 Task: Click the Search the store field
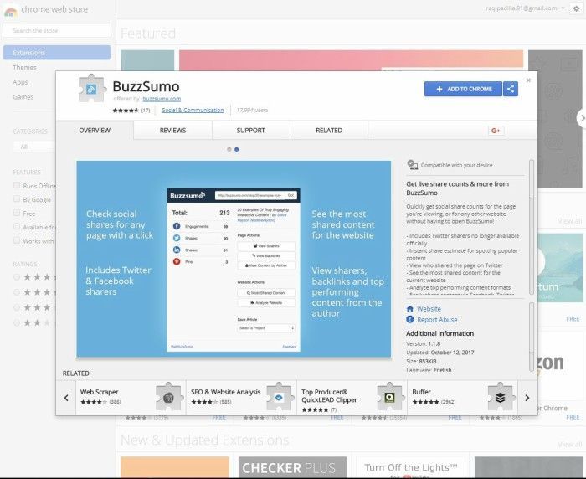tap(57, 31)
